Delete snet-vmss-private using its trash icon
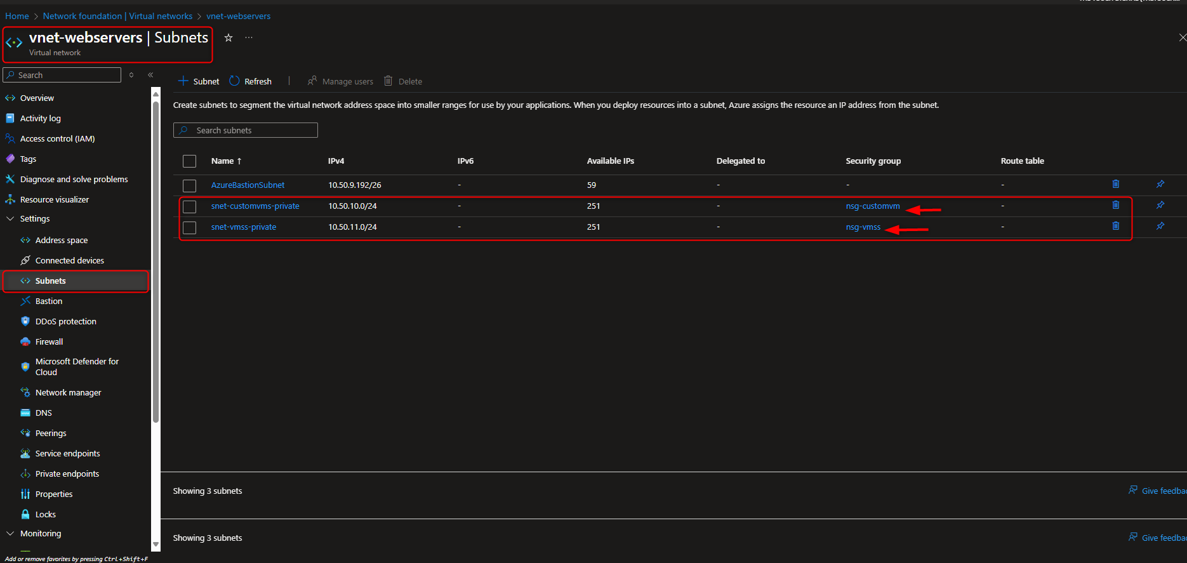 (x=1116, y=226)
